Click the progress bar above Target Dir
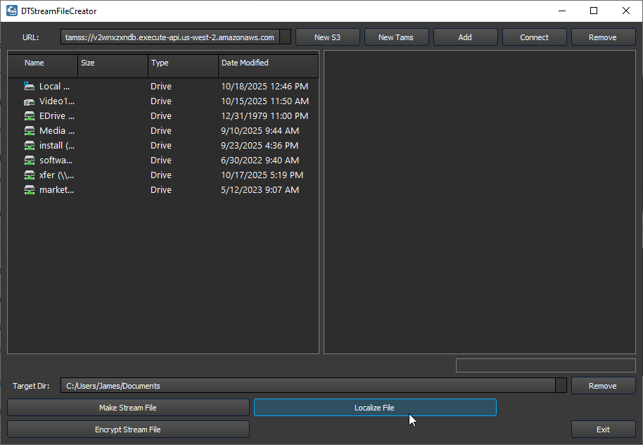 click(x=545, y=365)
